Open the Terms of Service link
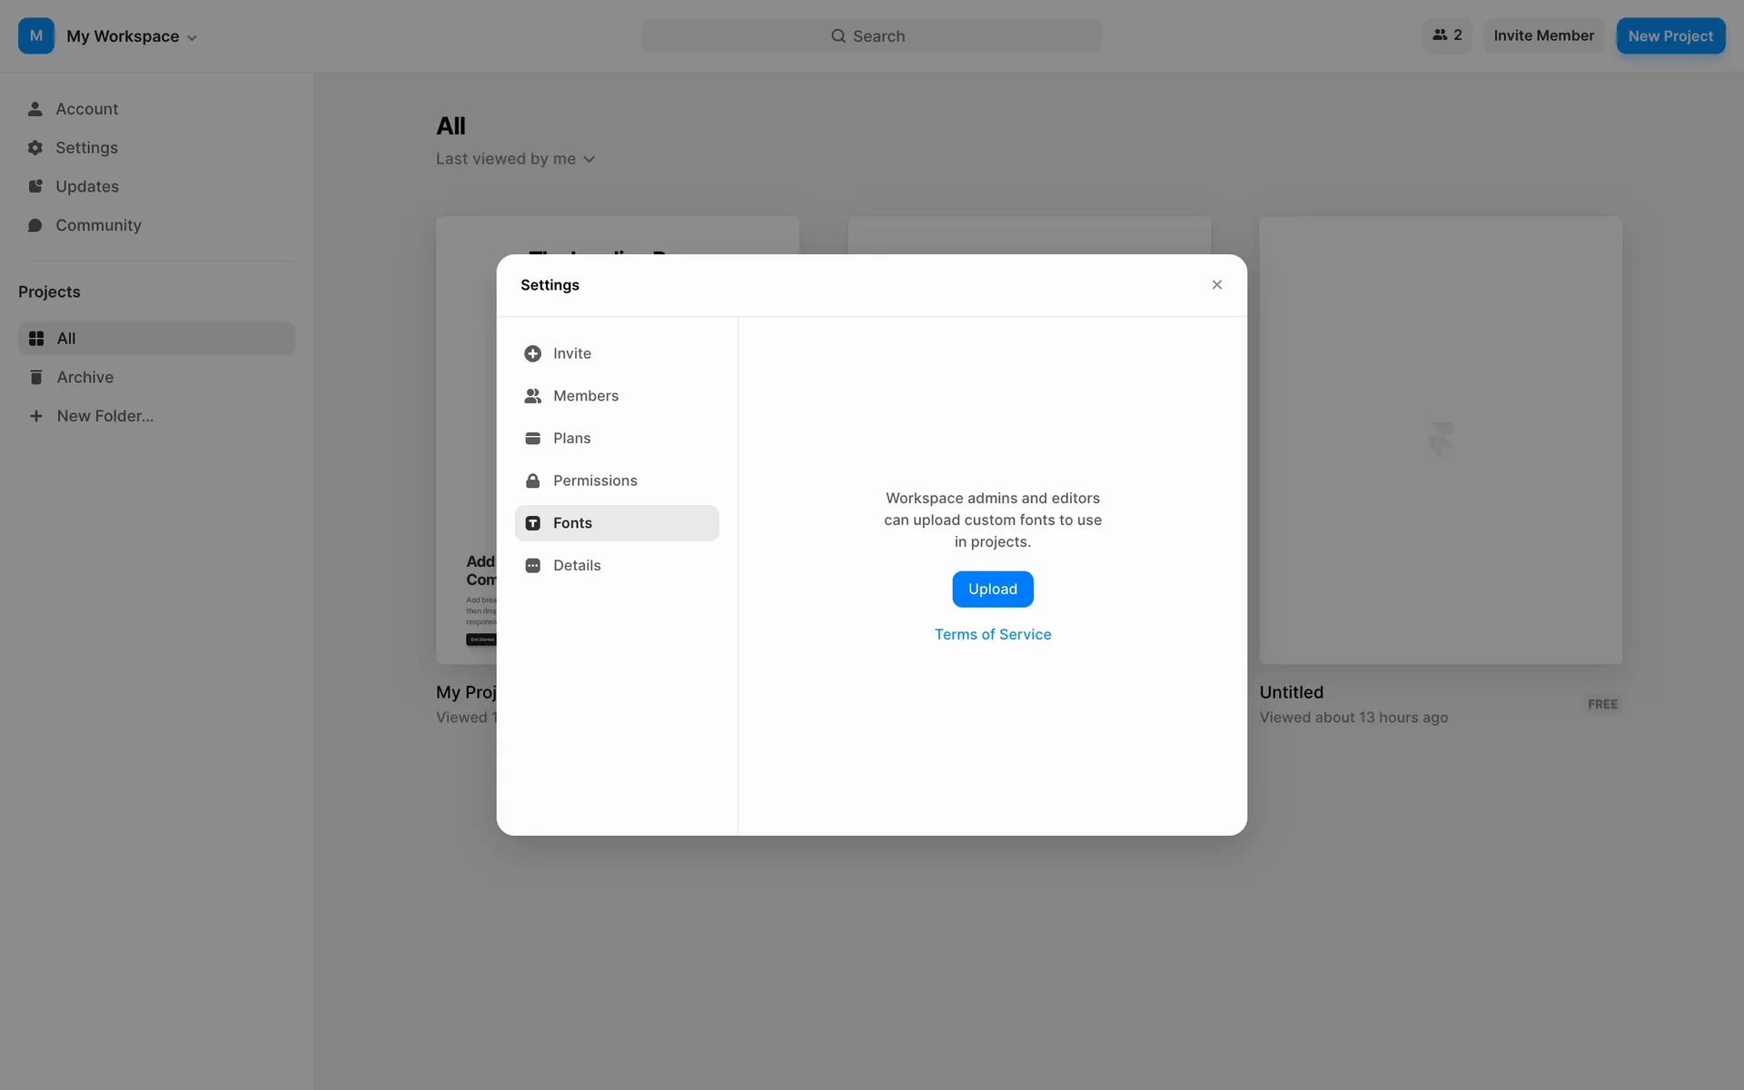The image size is (1744, 1090). pos(992,634)
